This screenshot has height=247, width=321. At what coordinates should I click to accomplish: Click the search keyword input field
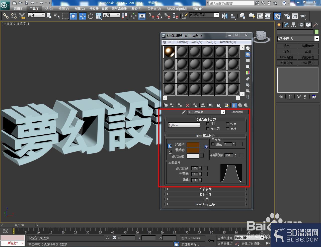pos(232,3)
